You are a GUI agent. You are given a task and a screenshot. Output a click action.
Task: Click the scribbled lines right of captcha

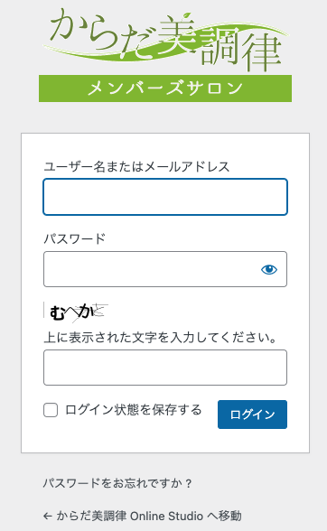(100, 311)
